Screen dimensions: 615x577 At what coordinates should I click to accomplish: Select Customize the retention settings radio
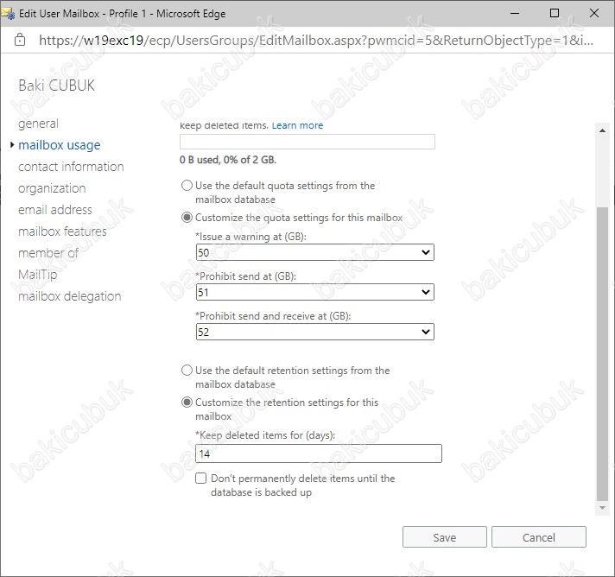pos(187,402)
